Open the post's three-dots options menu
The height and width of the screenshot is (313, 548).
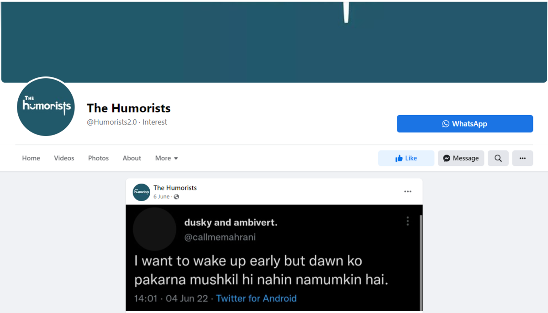[408, 191]
